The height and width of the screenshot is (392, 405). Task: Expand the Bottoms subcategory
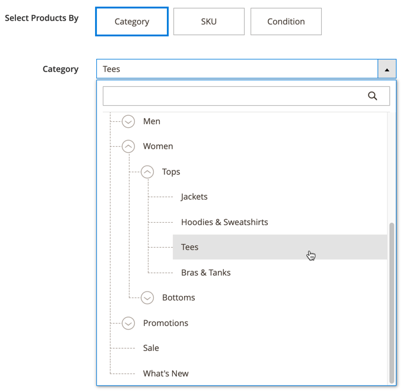click(148, 298)
